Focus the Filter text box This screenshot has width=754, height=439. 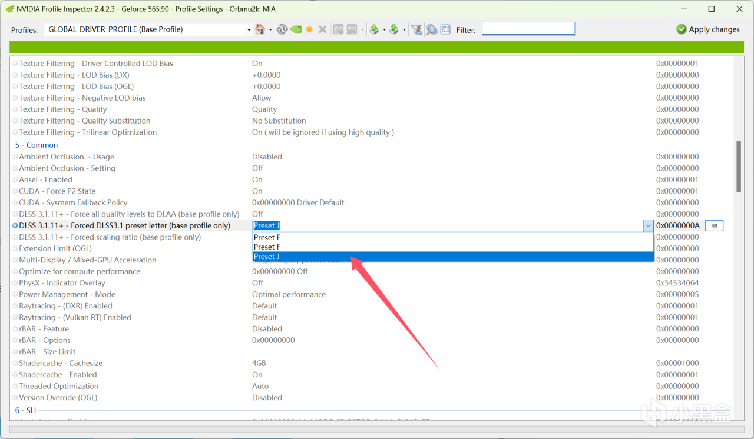tap(528, 29)
